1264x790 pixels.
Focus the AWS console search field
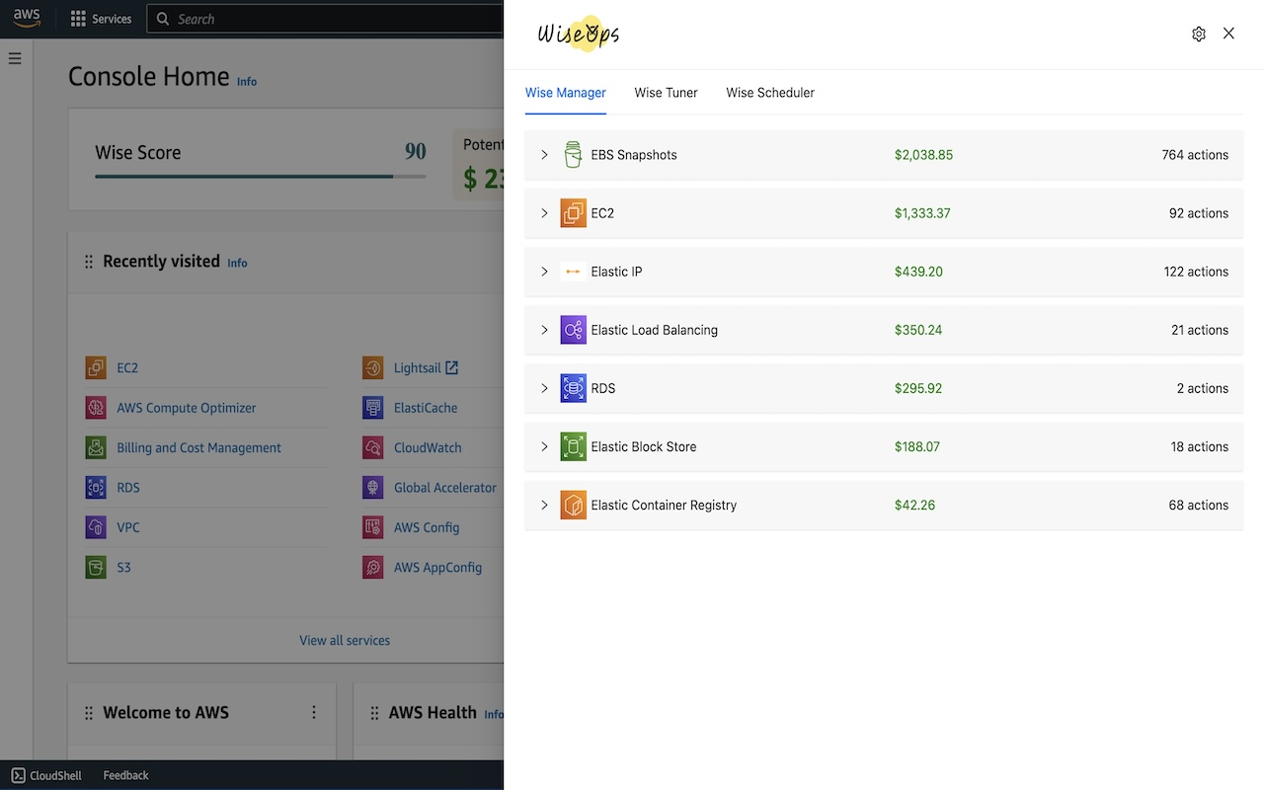(326, 19)
